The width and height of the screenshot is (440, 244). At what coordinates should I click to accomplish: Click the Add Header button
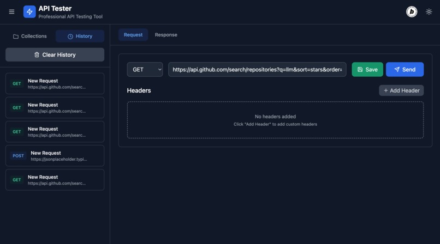pyautogui.click(x=401, y=90)
